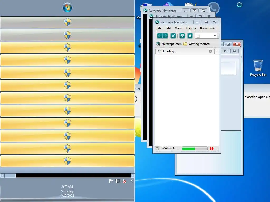Maximize the front Netscape Navigator window

[206, 22]
